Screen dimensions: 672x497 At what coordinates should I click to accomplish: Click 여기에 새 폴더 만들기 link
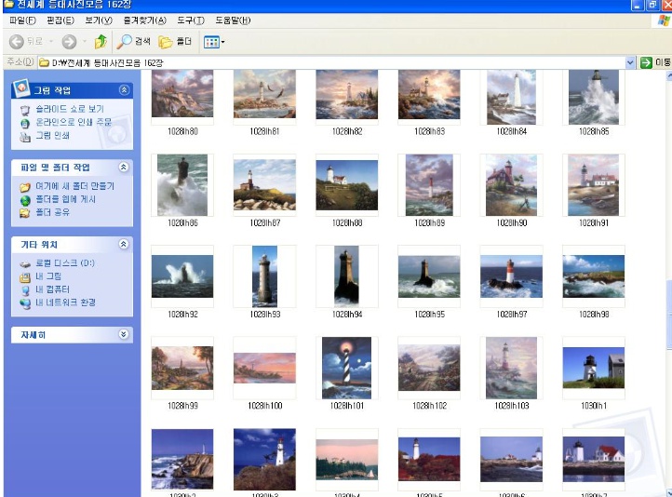[74, 186]
